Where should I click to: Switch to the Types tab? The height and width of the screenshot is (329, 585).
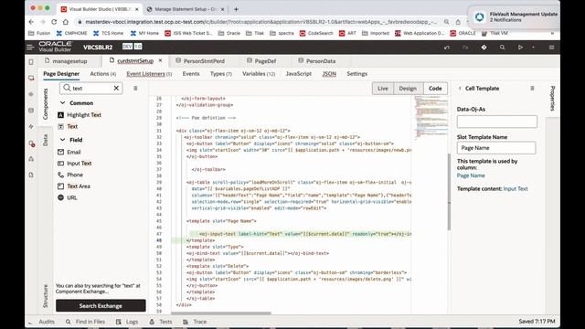pos(221,74)
